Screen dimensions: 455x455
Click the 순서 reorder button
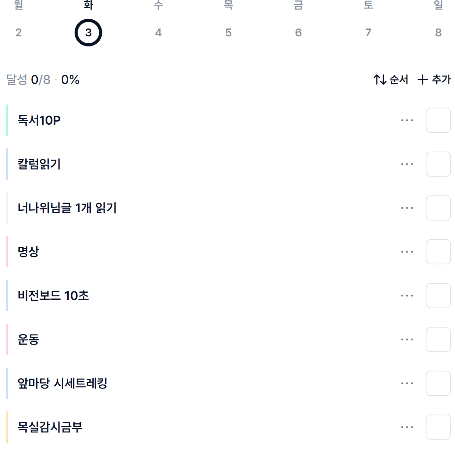pos(398,79)
